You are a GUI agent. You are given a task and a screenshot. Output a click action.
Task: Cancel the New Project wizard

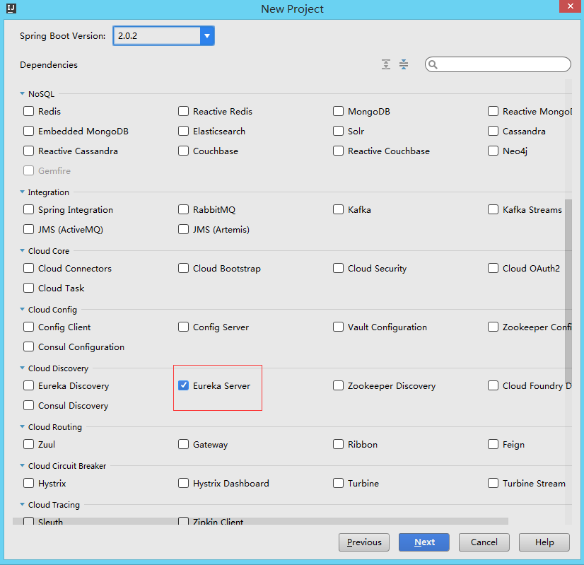coord(484,542)
